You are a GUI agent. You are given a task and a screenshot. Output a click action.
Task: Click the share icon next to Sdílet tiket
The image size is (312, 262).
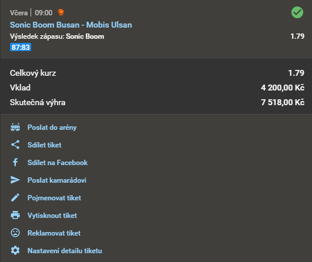15,145
